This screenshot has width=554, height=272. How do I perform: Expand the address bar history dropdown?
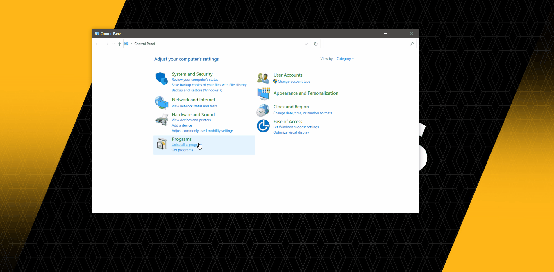[x=306, y=44]
